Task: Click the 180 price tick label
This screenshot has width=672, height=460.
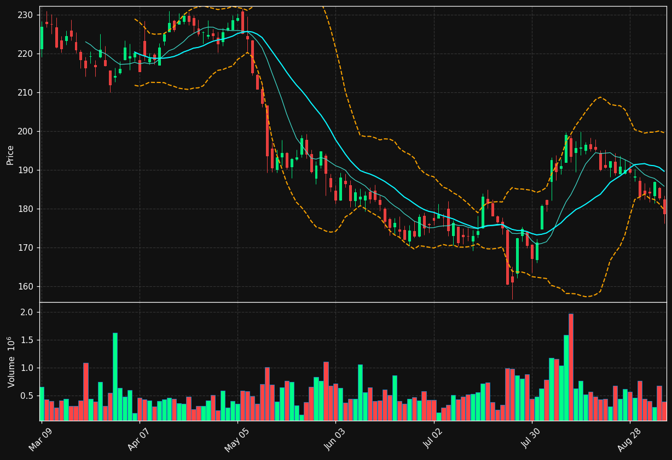Action: coord(26,209)
